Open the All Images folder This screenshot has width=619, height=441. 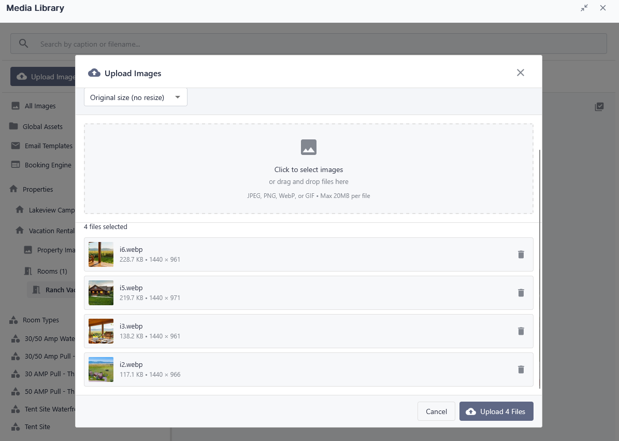[x=40, y=106]
